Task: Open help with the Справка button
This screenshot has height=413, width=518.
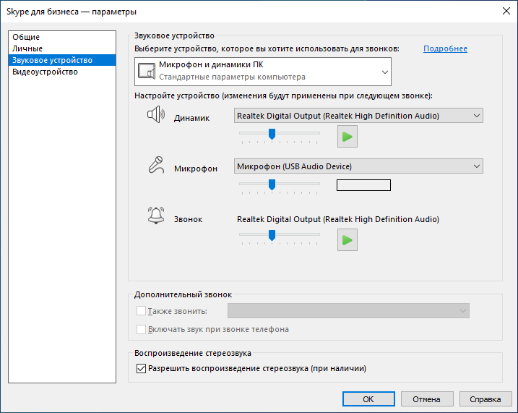Action: (485, 399)
